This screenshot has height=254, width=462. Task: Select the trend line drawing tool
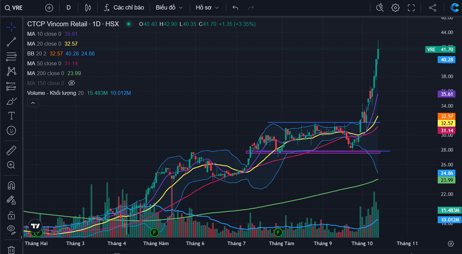click(x=11, y=42)
